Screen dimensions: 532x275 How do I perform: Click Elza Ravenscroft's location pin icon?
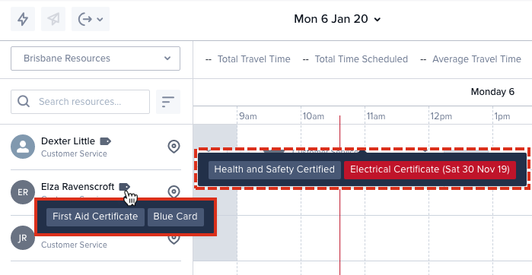pyautogui.click(x=174, y=191)
